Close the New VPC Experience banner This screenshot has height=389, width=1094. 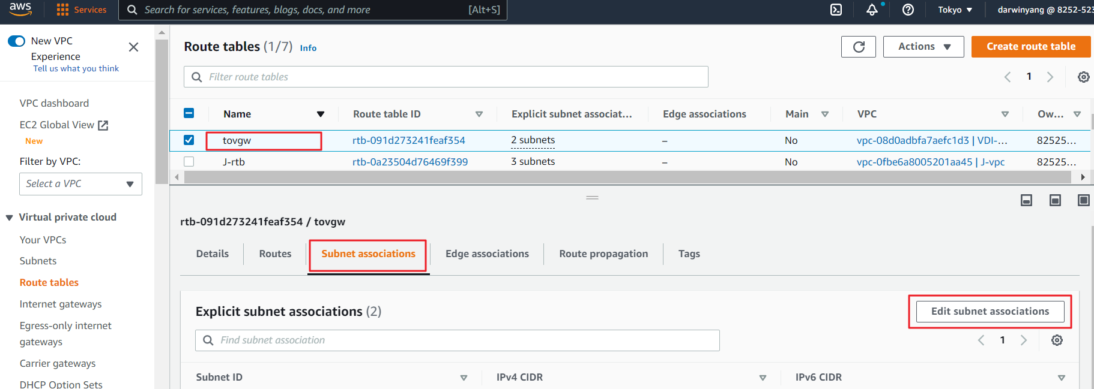pos(133,47)
